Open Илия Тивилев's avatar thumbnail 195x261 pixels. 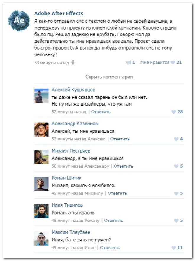pos(41,211)
